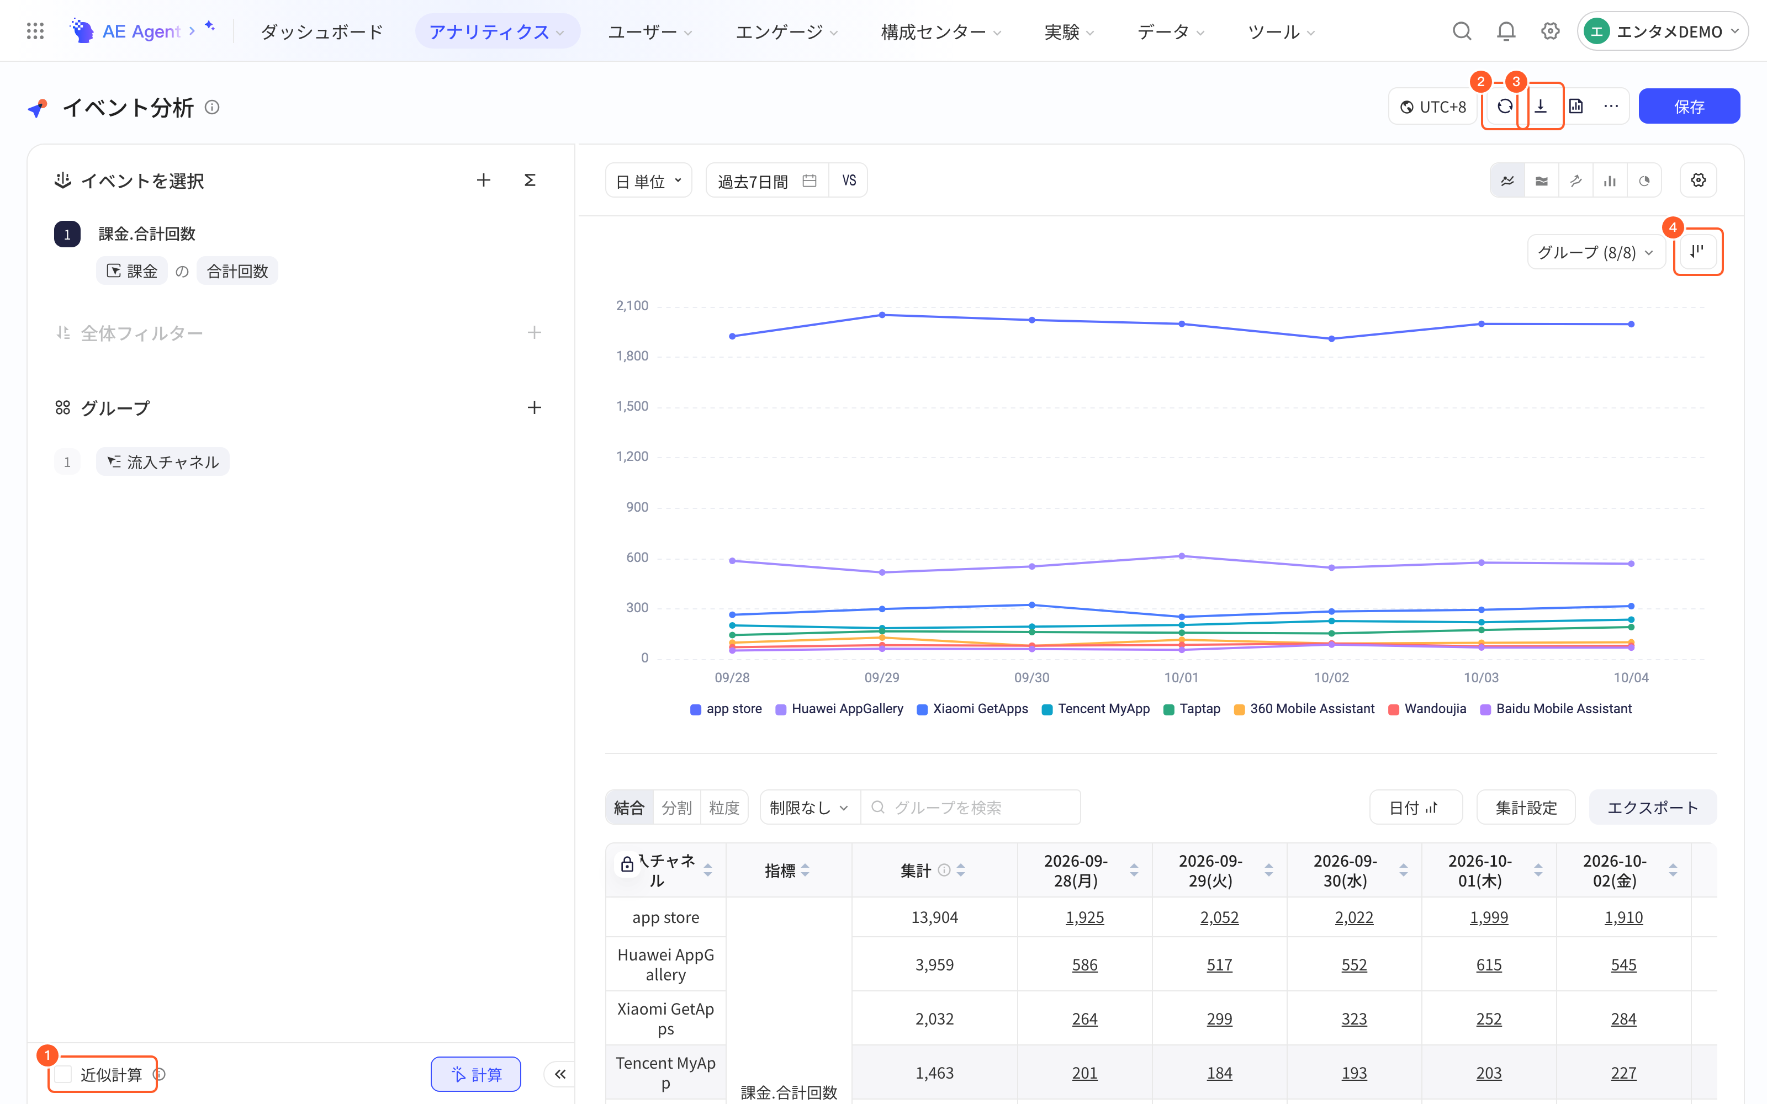Click the 集計設定 button
Viewport: 1767px width, 1104px height.
[x=1526, y=808]
